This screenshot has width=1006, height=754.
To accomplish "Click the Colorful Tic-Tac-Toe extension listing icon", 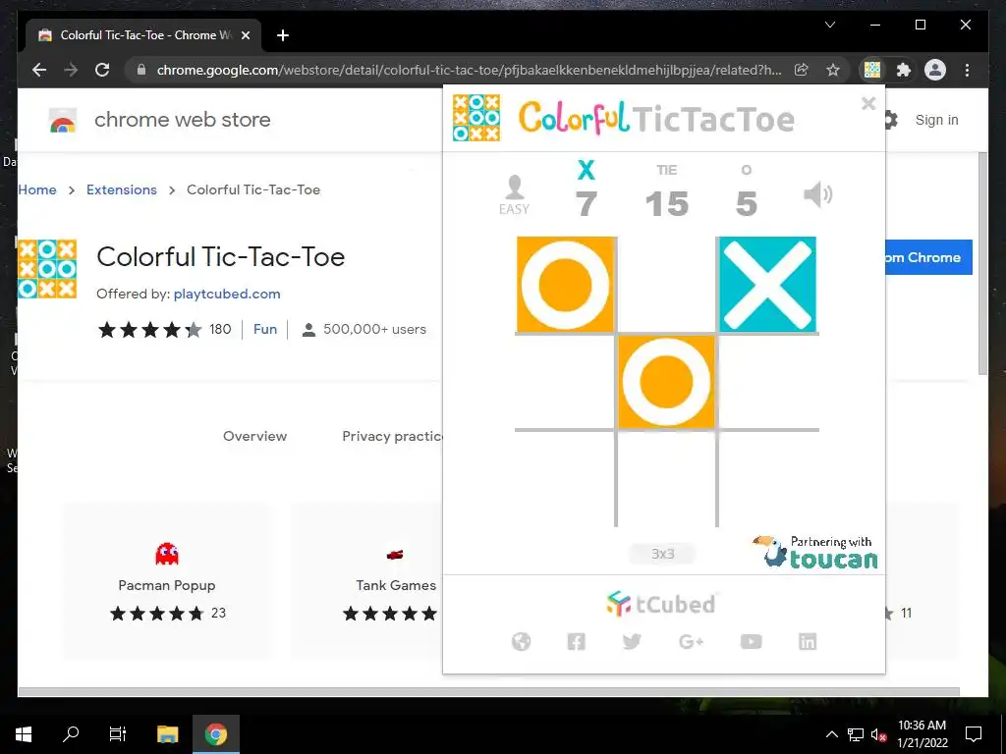I will 47,269.
